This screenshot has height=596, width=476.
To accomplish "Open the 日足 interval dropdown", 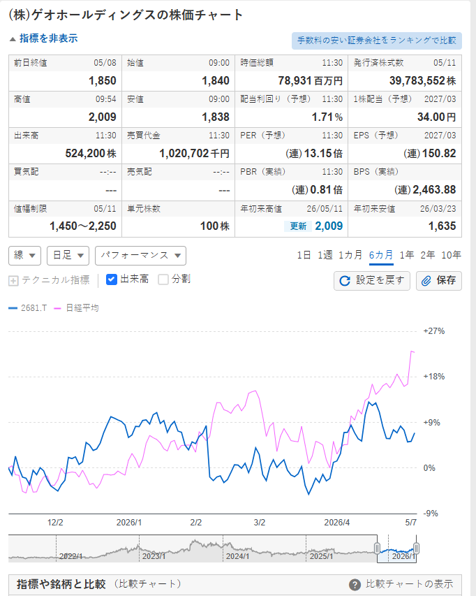I will [x=68, y=256].
